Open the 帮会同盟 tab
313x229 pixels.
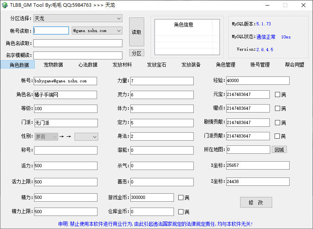[x=295, y=65]
